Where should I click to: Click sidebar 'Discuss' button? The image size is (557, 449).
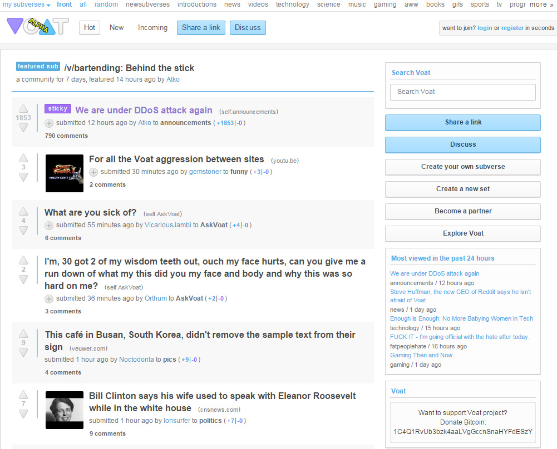click(463, 144)
